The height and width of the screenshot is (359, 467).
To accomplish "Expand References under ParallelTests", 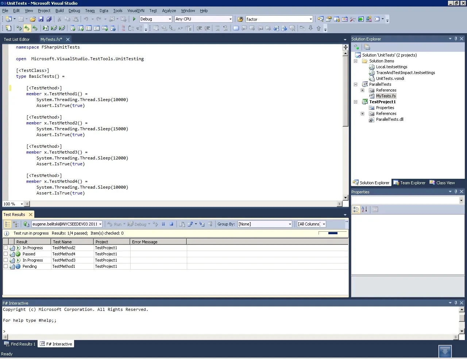I will click(362, 90).
